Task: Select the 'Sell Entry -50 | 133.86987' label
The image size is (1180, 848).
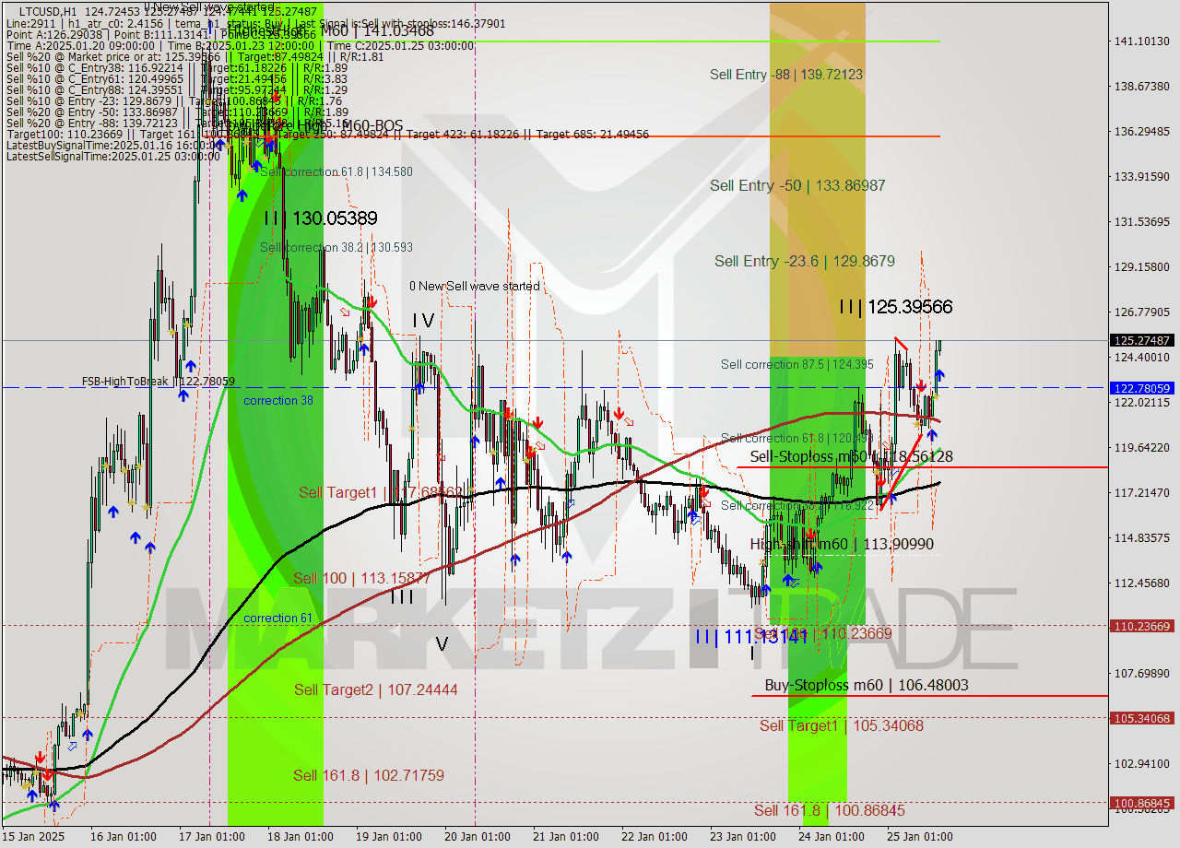Action: pyautogui.click(x=797, y=185)
